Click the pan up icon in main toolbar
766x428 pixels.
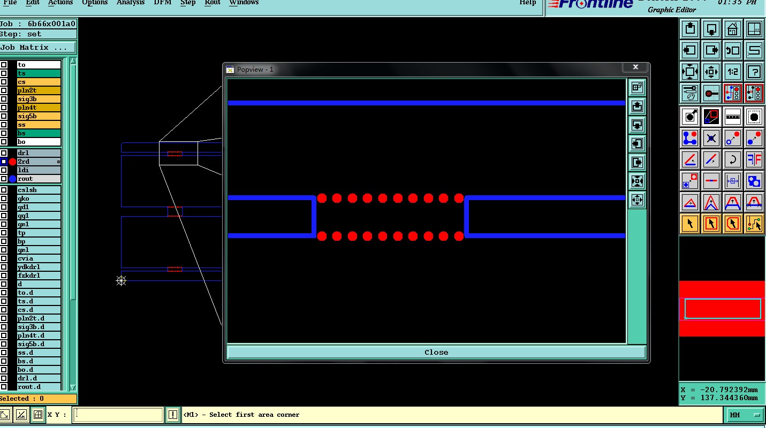[690, 29]
